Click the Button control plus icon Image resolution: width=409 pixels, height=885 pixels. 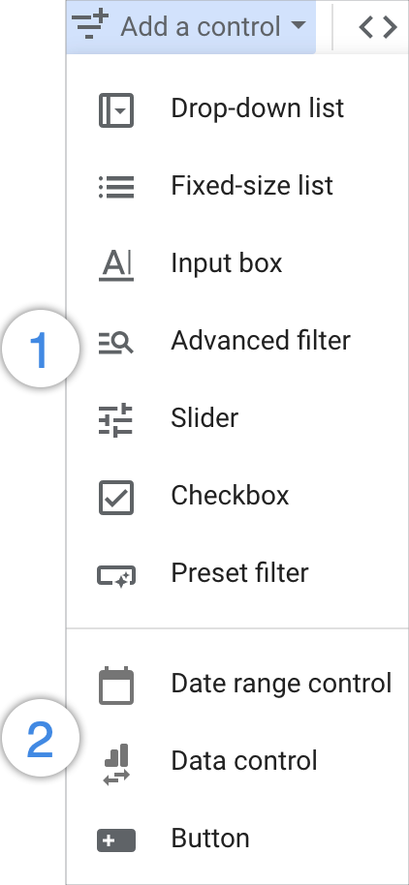116,839
